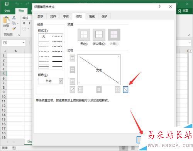Click the 共享 share button in Excel
This screenshot has width=193, height=151.
pos(183,11)
